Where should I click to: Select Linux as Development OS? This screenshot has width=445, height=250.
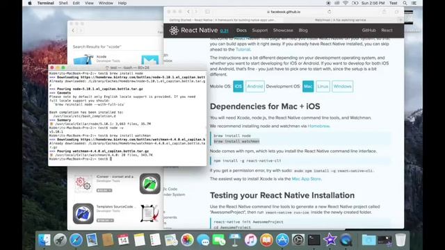[323, 86]
